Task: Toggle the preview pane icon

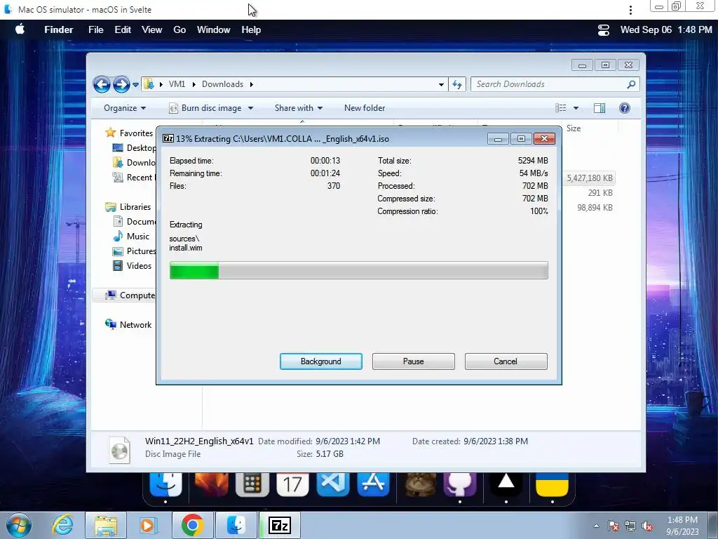Action: (x=600, y=108)
